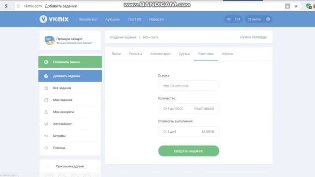Open the Новости page
The height and width of the screenshot is (177, 315).
pyautogui.click(x=156, y=19)
